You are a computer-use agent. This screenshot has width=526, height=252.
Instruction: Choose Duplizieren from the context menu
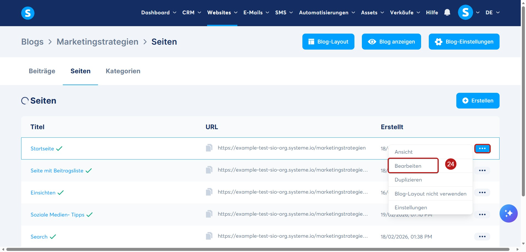click(x=430, y=180)
